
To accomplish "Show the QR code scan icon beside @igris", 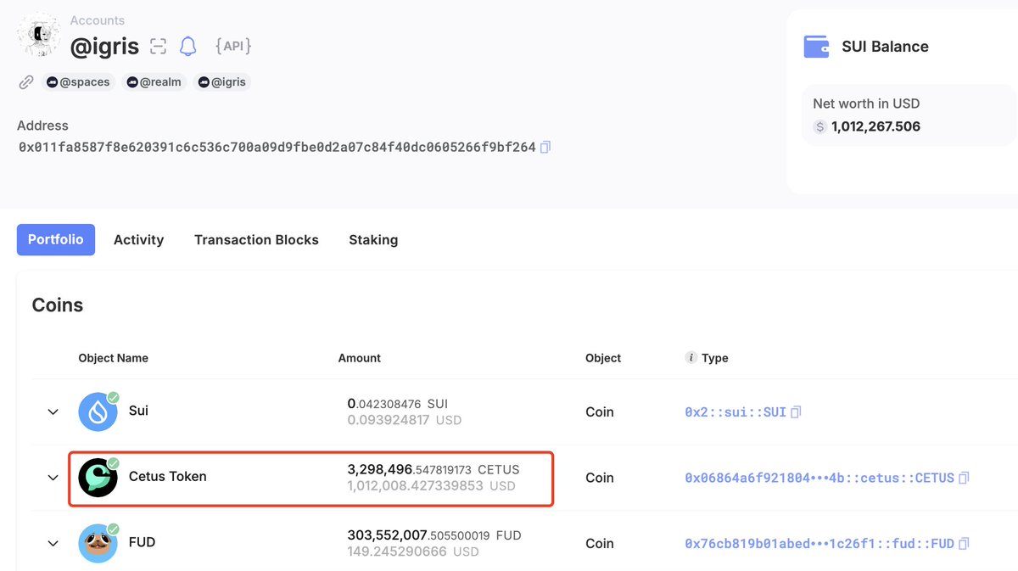I will pos(158,46).
